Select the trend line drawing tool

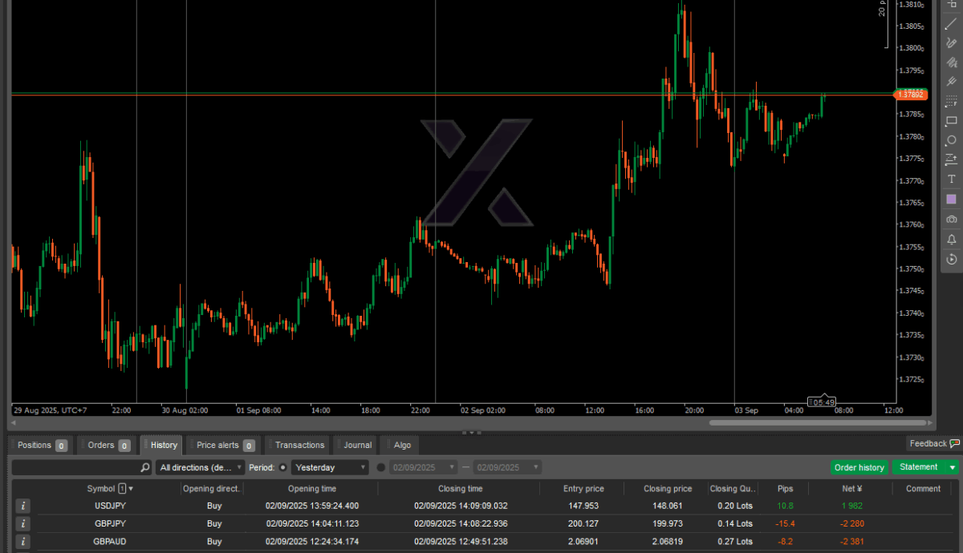coord(951,24)
